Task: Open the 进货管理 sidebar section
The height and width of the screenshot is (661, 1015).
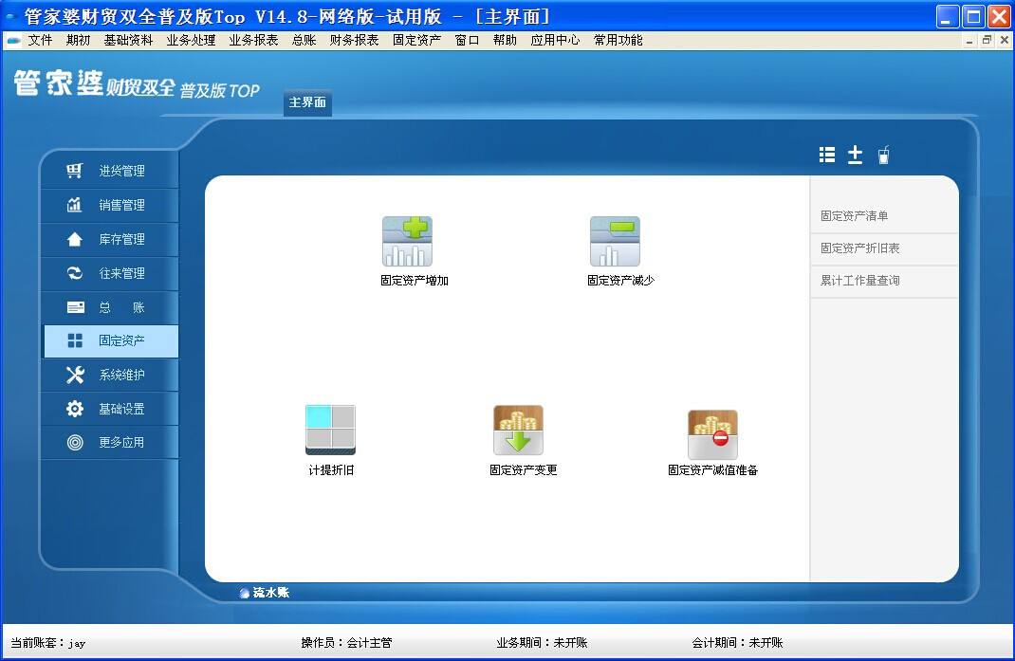Action: coord(110,172)
